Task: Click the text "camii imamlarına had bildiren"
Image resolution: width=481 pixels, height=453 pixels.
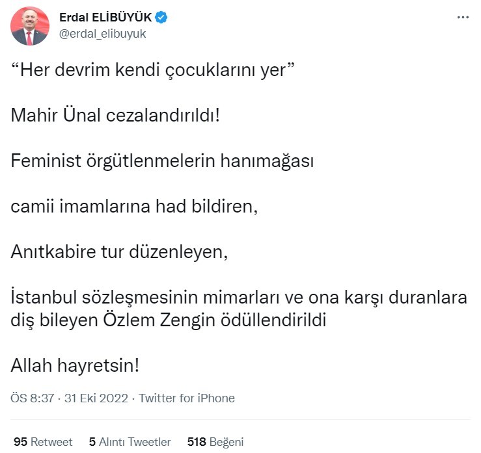Action: point(135,207)
